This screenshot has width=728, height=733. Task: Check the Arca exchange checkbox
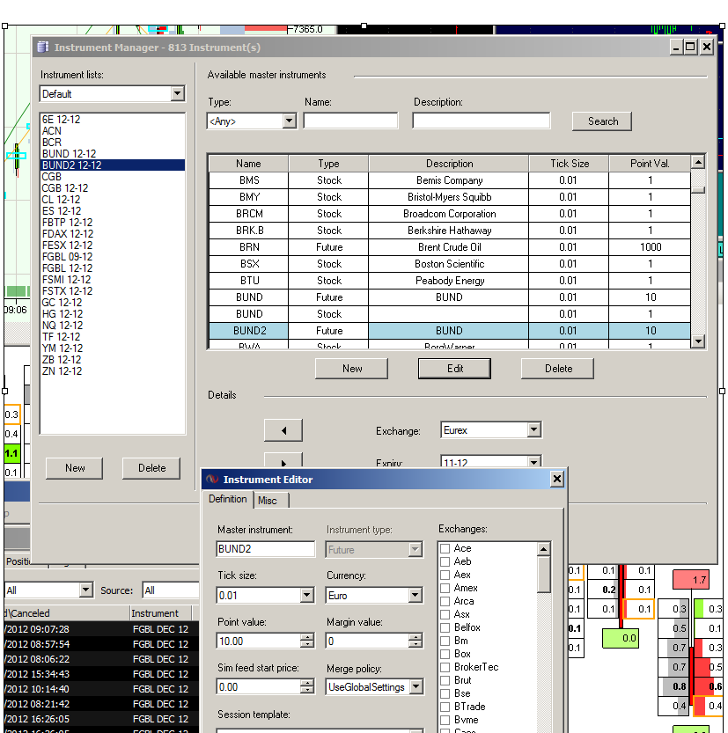point(445,601)
